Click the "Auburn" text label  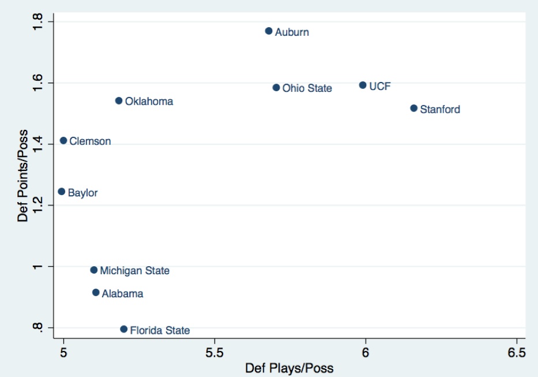pos(292,32)
